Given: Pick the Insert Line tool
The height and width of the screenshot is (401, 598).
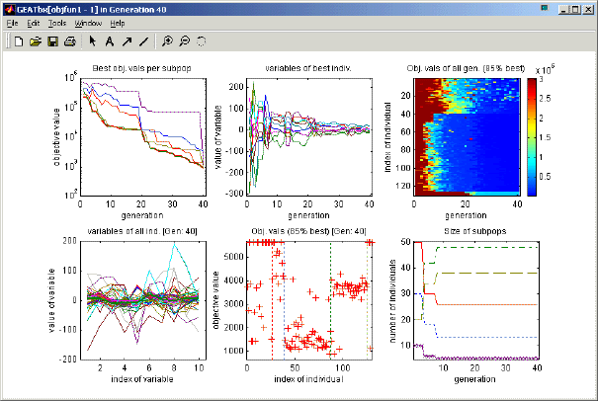Looking at the screenshot, I should pos(143,41).
